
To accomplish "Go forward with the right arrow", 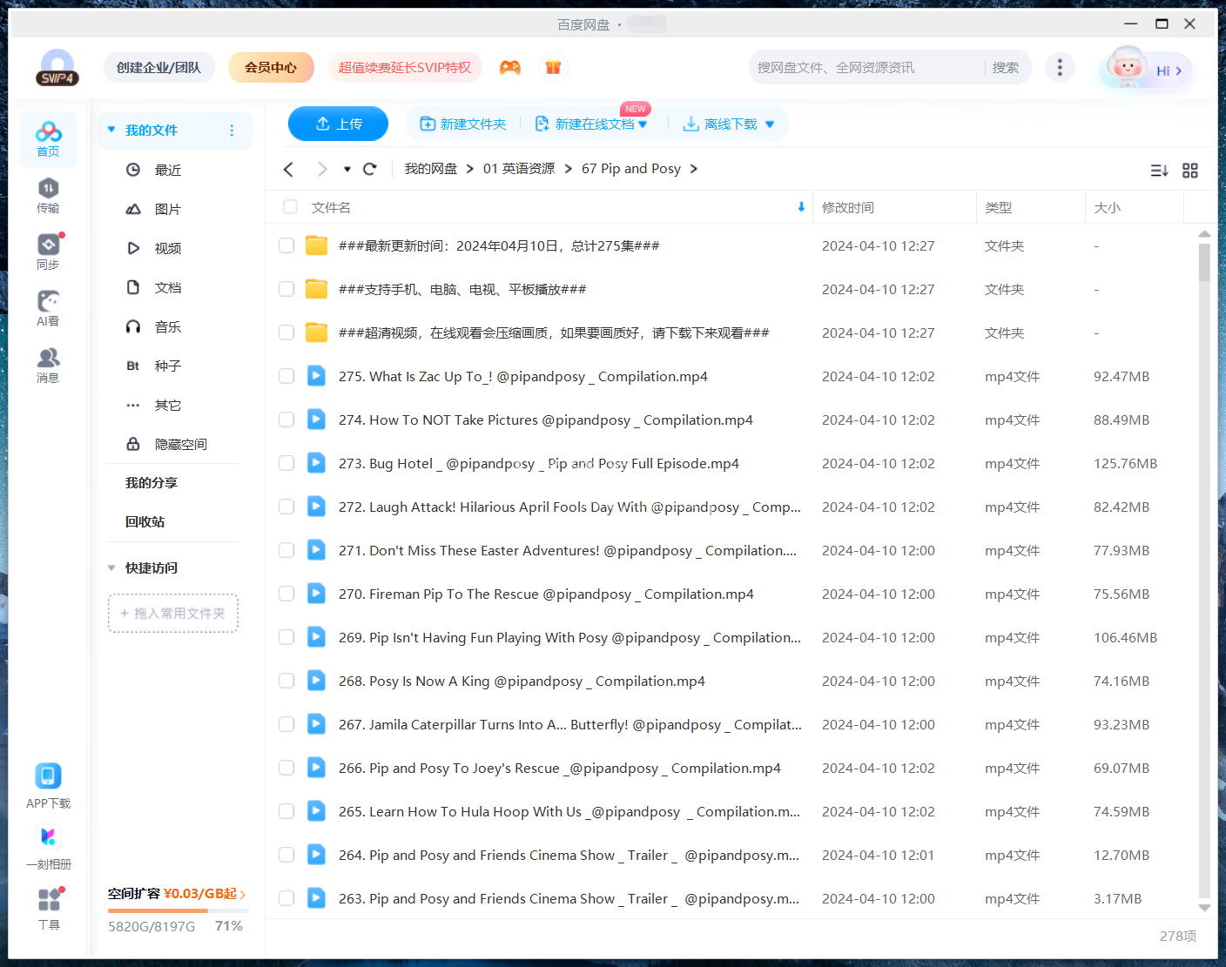I will point(322,169).
